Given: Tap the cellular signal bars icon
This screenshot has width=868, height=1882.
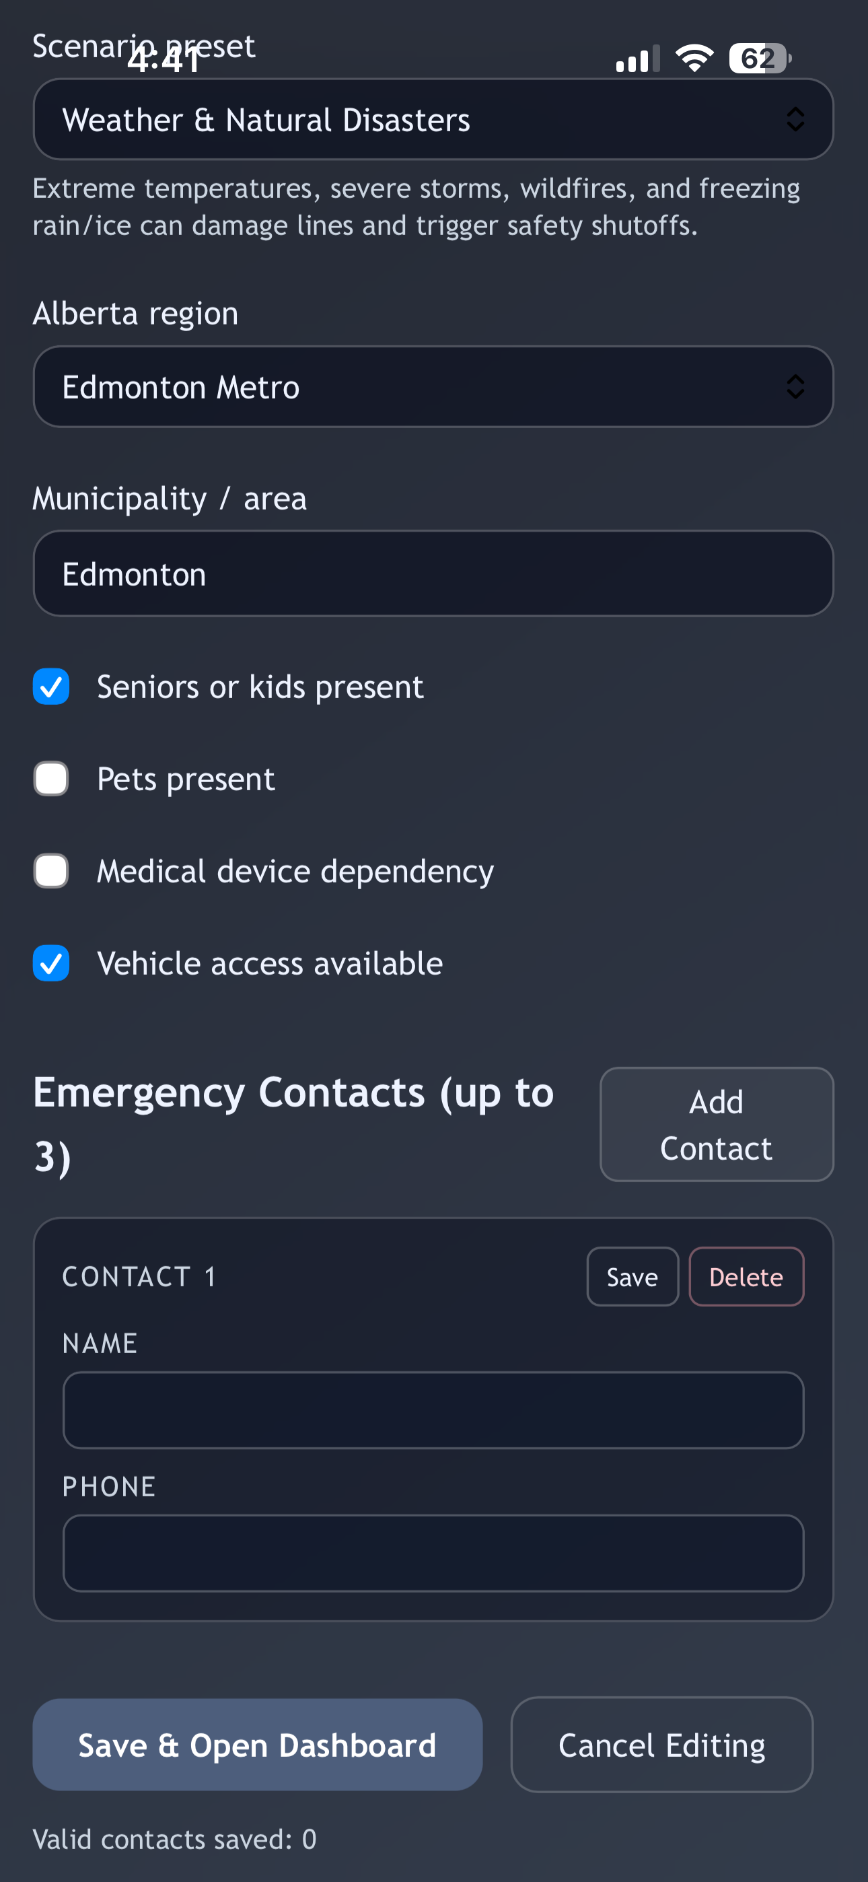Looking at the screenshot, I should click(x=638, y=59).
